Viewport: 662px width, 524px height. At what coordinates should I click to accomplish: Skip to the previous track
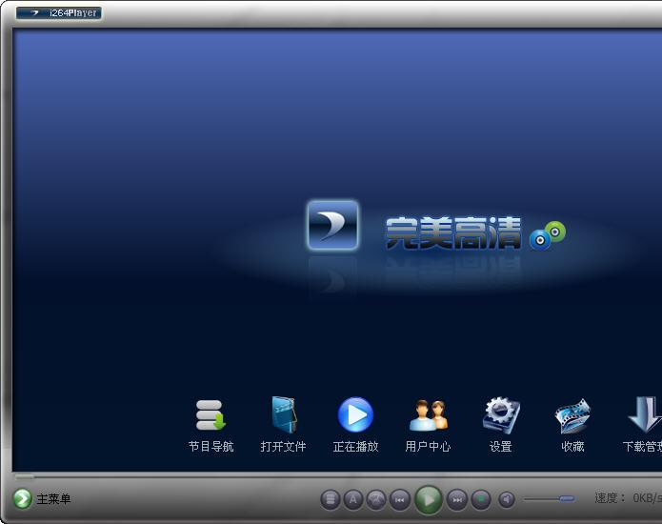pyautogui.click(x=399, y=500)
